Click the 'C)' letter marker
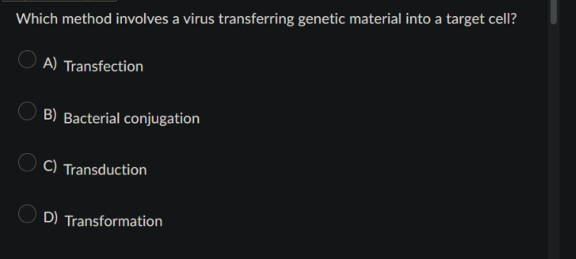576x259 pixels. tap(50, 166)
